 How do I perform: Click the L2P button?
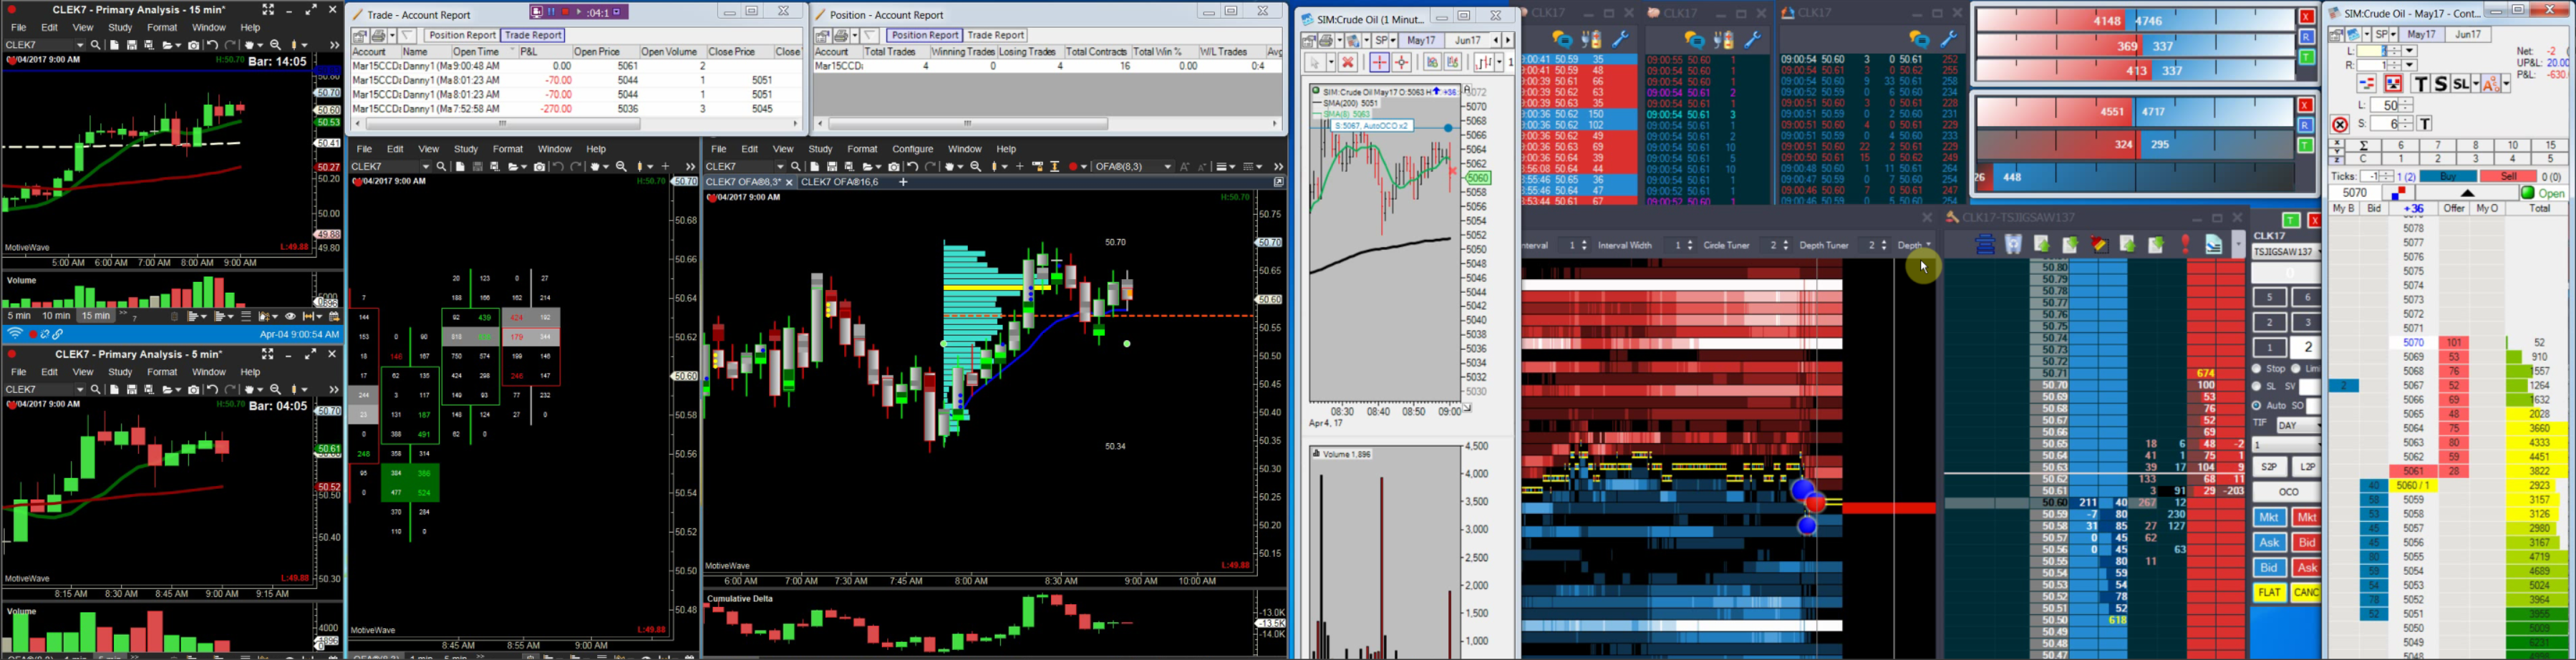tap(2306, 467)
